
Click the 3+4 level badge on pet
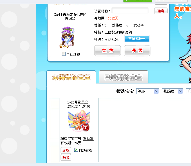(x=64, y=46)
